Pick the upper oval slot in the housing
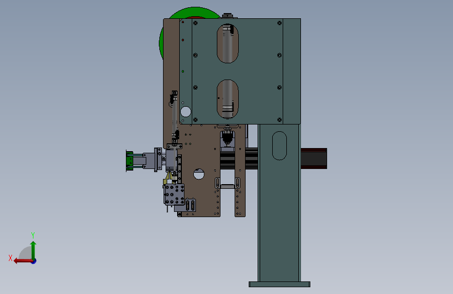The width and height of the screenshot is (453, 294). [228, 43]
